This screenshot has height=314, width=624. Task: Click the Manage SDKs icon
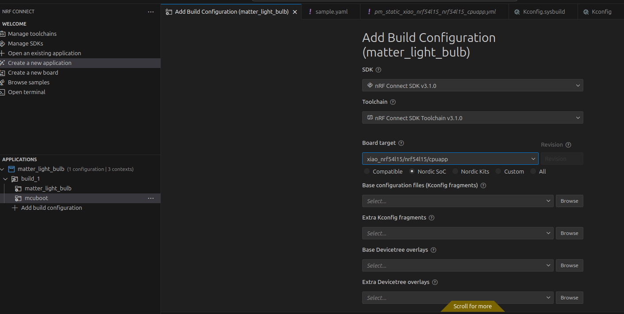2,44
